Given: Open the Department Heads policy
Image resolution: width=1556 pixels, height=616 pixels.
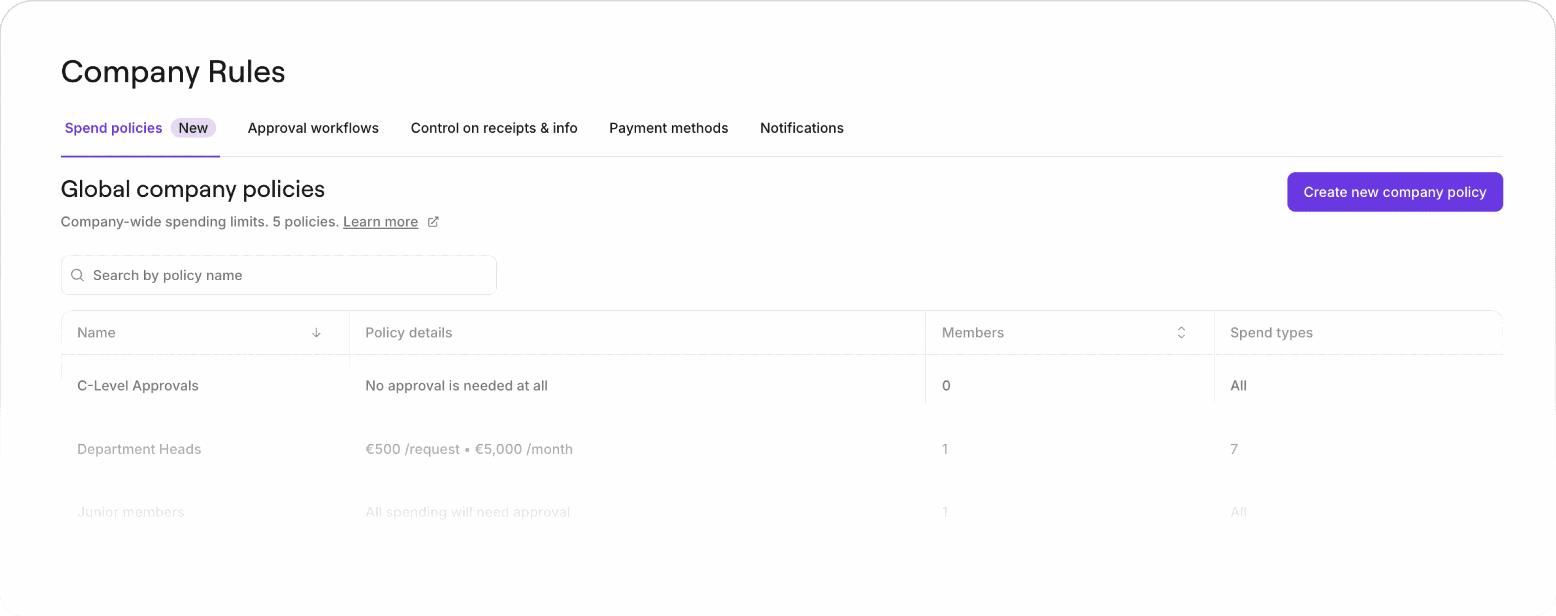Looking at the screenshot, I should [782, 449].
